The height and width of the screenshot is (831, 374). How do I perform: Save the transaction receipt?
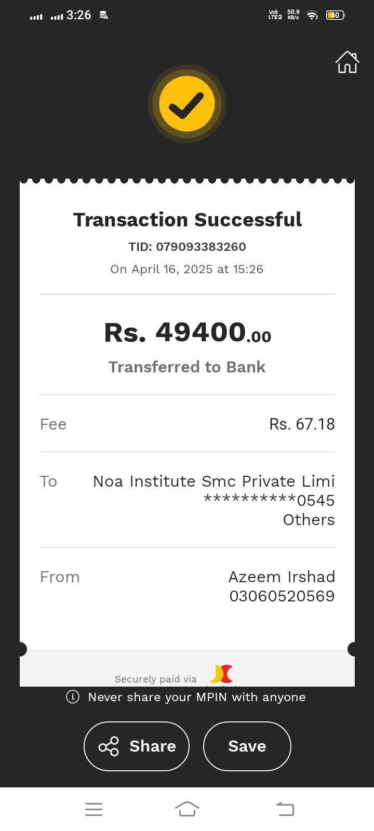pyautogui.click(x=247, y=746)
